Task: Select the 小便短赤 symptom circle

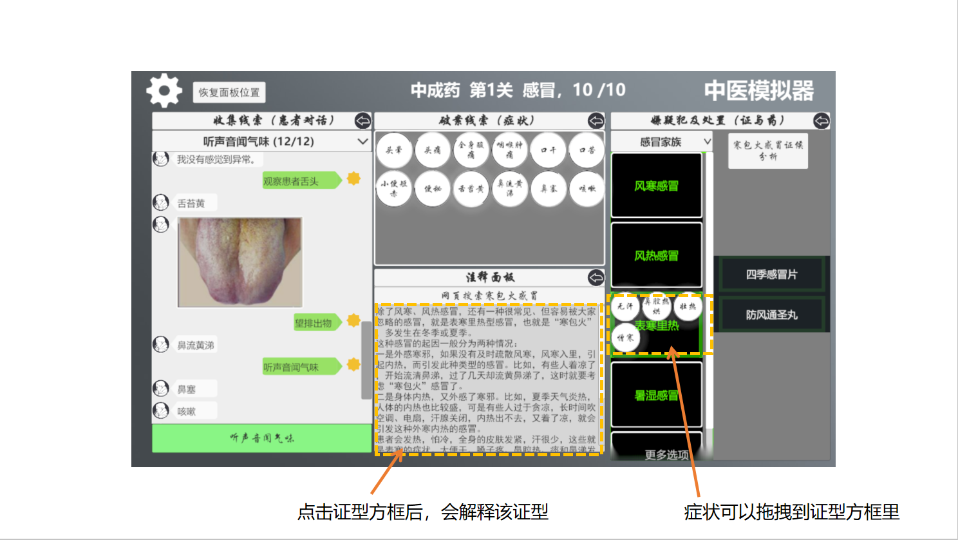Action: [x=394, y=188]
